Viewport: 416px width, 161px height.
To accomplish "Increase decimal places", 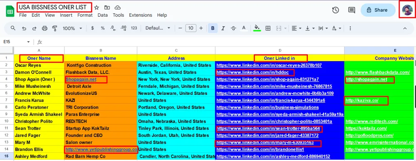I will [124, 28].
